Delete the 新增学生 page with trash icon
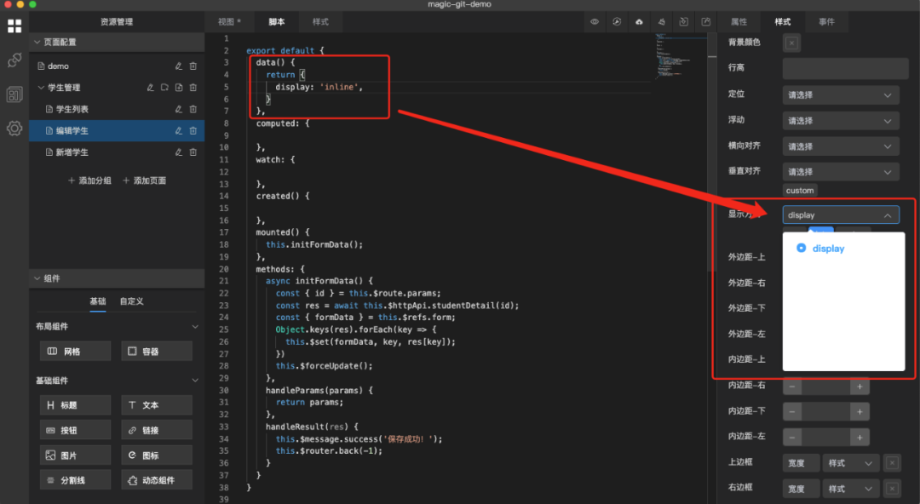 (x=193, y=152)
